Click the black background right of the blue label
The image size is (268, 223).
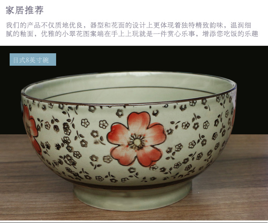(x=154, y=59)
